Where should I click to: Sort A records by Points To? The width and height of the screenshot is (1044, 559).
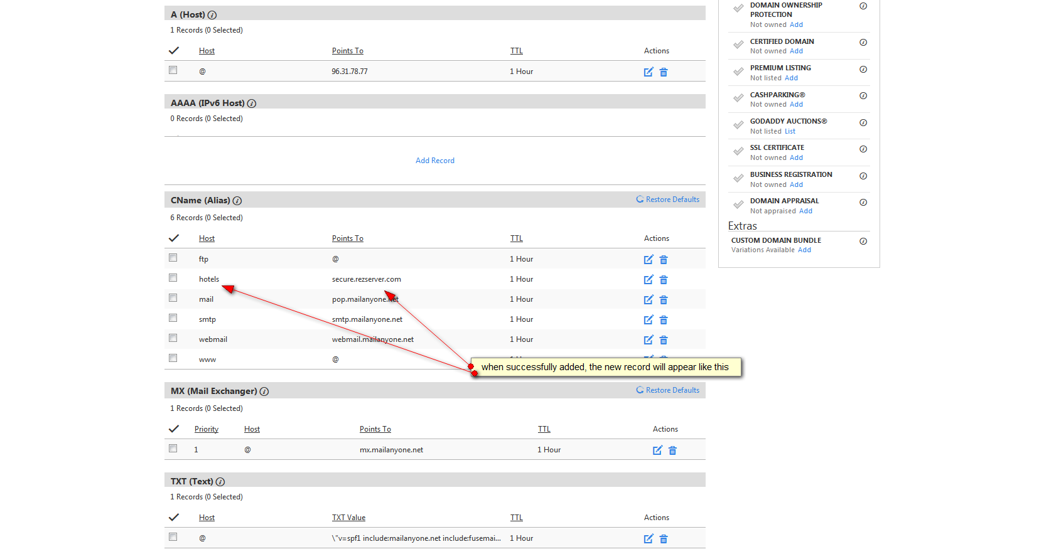348,51
